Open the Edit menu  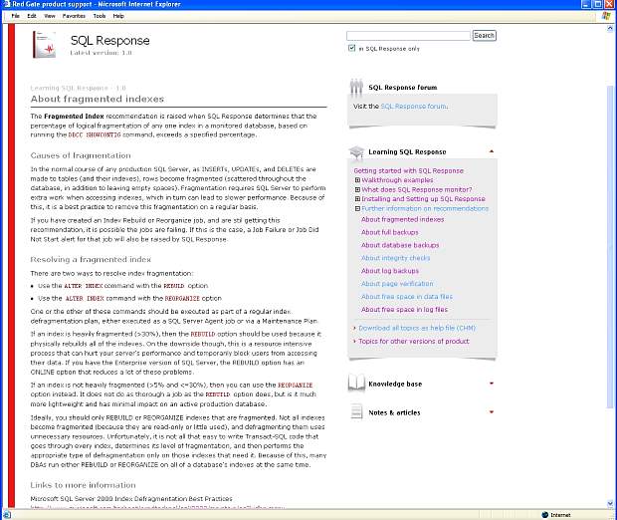click(32, 16)
